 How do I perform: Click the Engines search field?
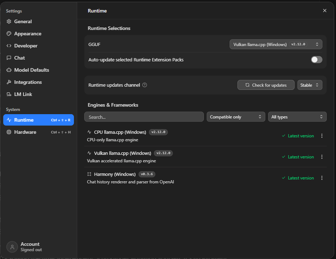tap(144, 117)
